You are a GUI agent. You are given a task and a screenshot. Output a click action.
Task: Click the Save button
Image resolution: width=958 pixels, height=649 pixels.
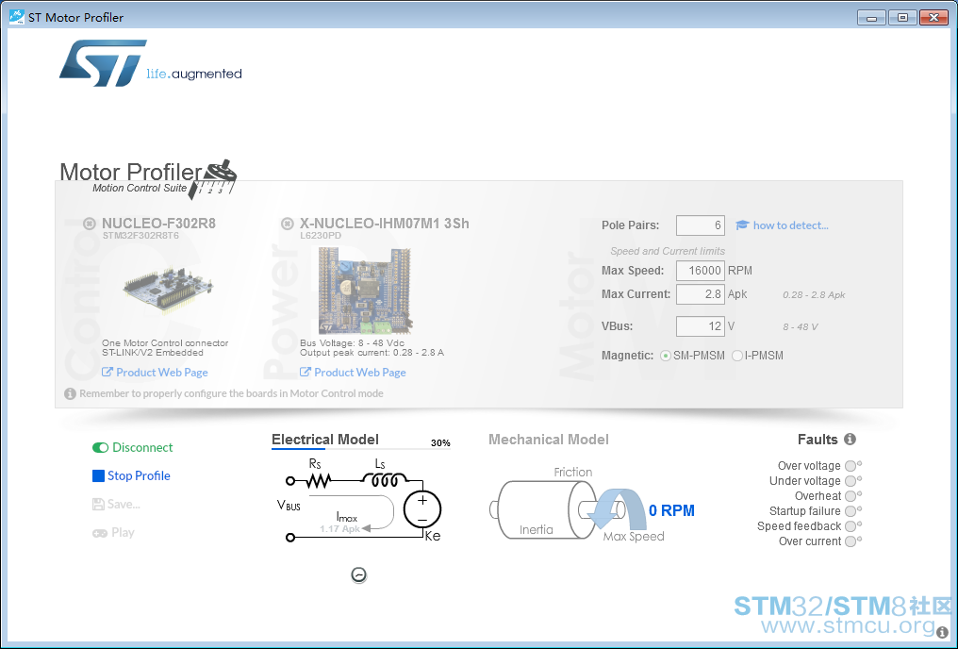click(116, 504)
